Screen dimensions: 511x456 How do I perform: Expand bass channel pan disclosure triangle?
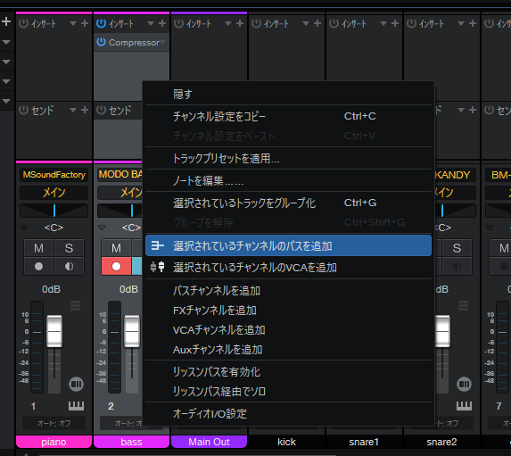[x=102, y=228]
